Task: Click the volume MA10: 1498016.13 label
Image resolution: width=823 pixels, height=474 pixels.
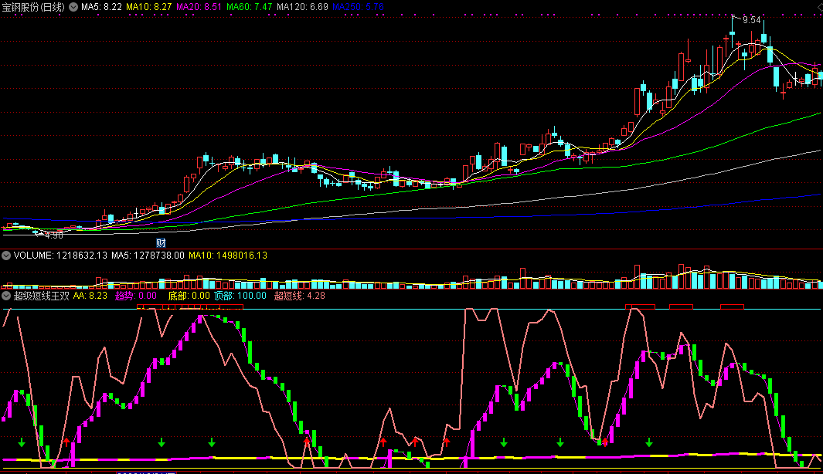Action: pos(228,256)
